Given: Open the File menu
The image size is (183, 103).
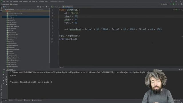Looking at the screenshot, I should (x=4, y=1).
